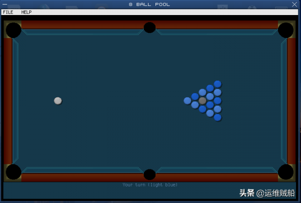301x203 pixels.
Task: Select the leftmost apex ball of the rack
Action: 188,101
